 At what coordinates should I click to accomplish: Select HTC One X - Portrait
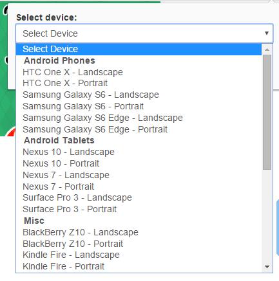(139, 83)
